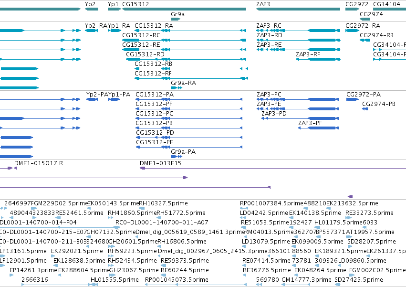
Task: Select protein CG15312-PE
Action: pyautogui.click(x=155, y=142)
